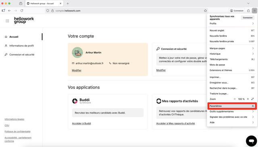Choose Imprimer… in the menu

pos(232,77)
